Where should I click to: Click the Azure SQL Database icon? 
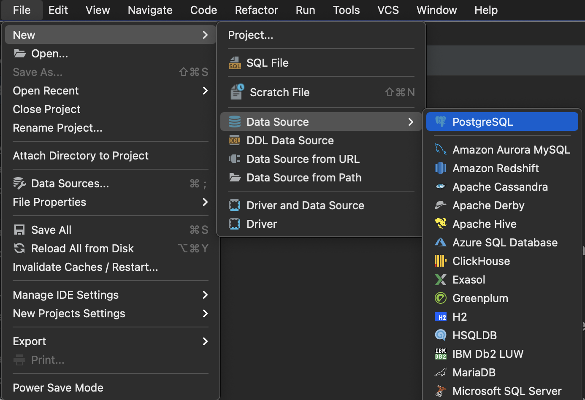(440, 242)
